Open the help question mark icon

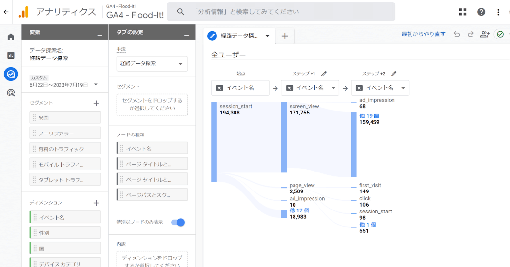[x=481, y=12]
